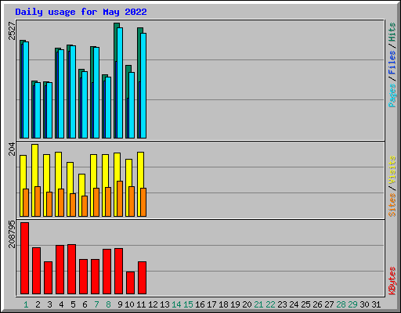This screenshot has height=313, width=401.
Task: Click the 204 axis value
Action: 12,149
